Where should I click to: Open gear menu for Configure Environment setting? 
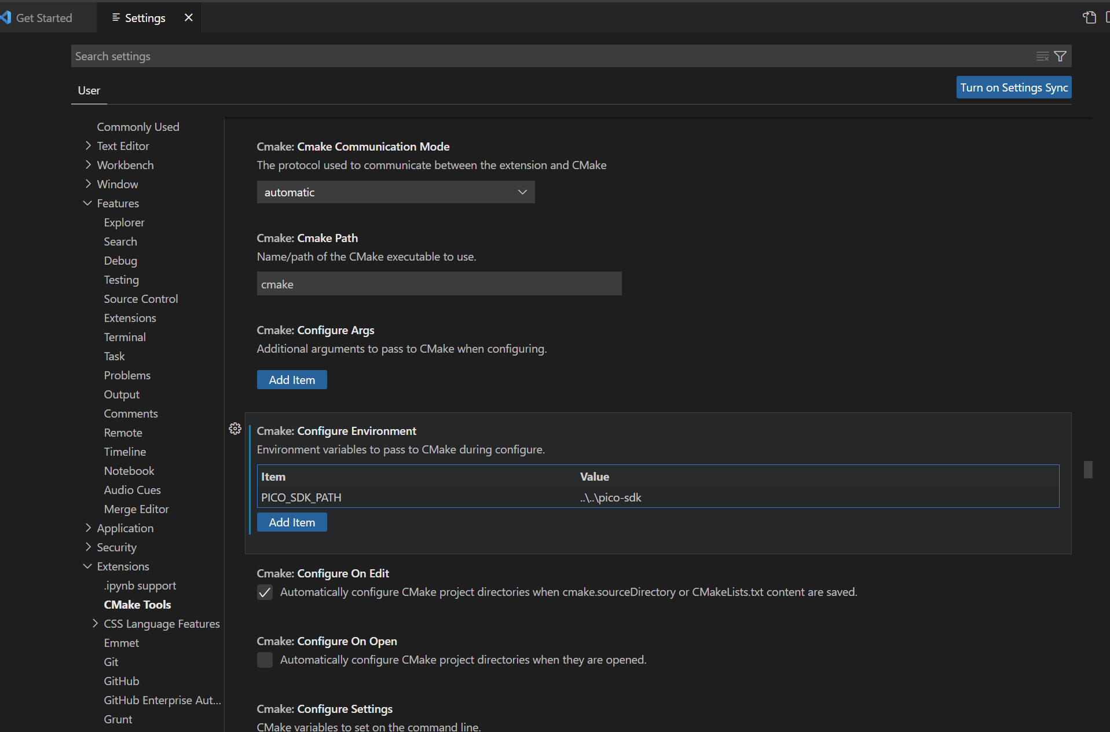pos(235,429)
